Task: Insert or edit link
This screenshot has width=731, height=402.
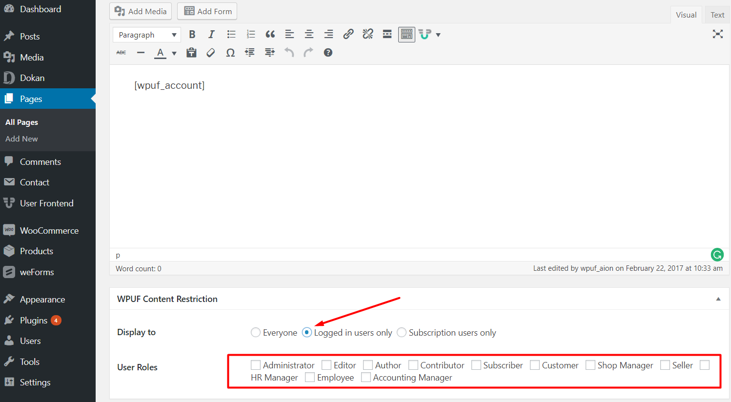Action: [348, 35]
